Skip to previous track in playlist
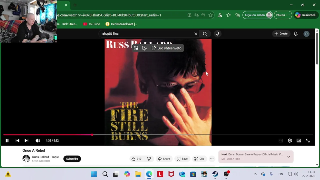Viewport: 320px width, 180px height. coord(17,140)
